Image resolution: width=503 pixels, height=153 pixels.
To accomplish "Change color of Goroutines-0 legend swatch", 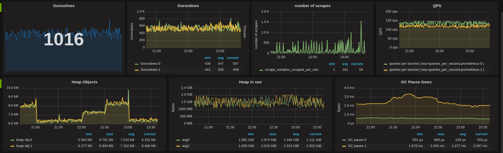I will (x=137, y=64).
